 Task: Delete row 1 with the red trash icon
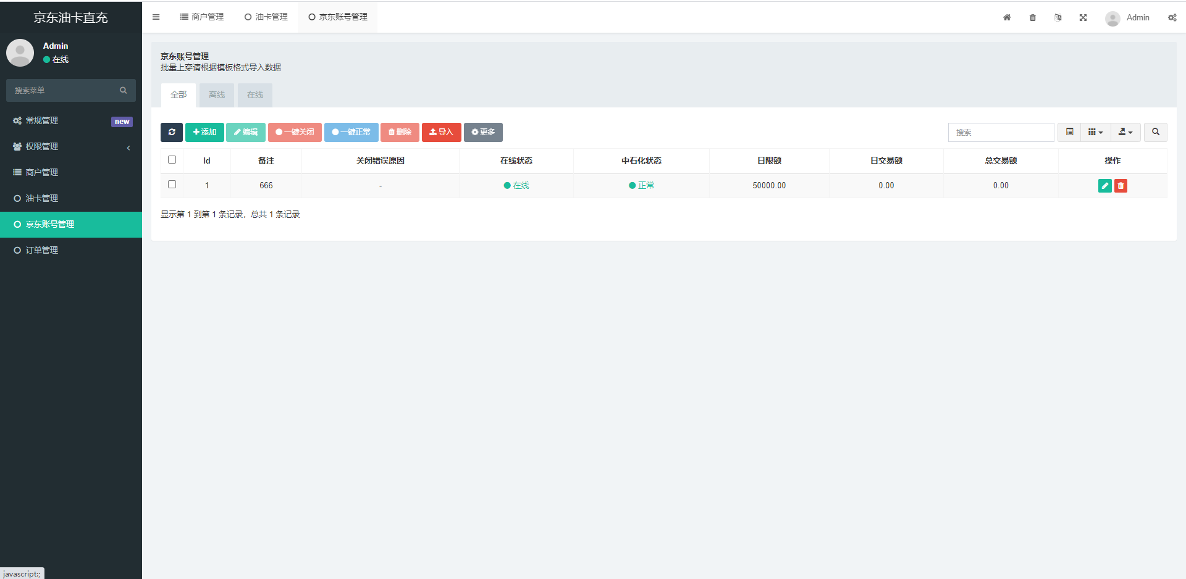pyautogui.click(x=1121, y=185)
